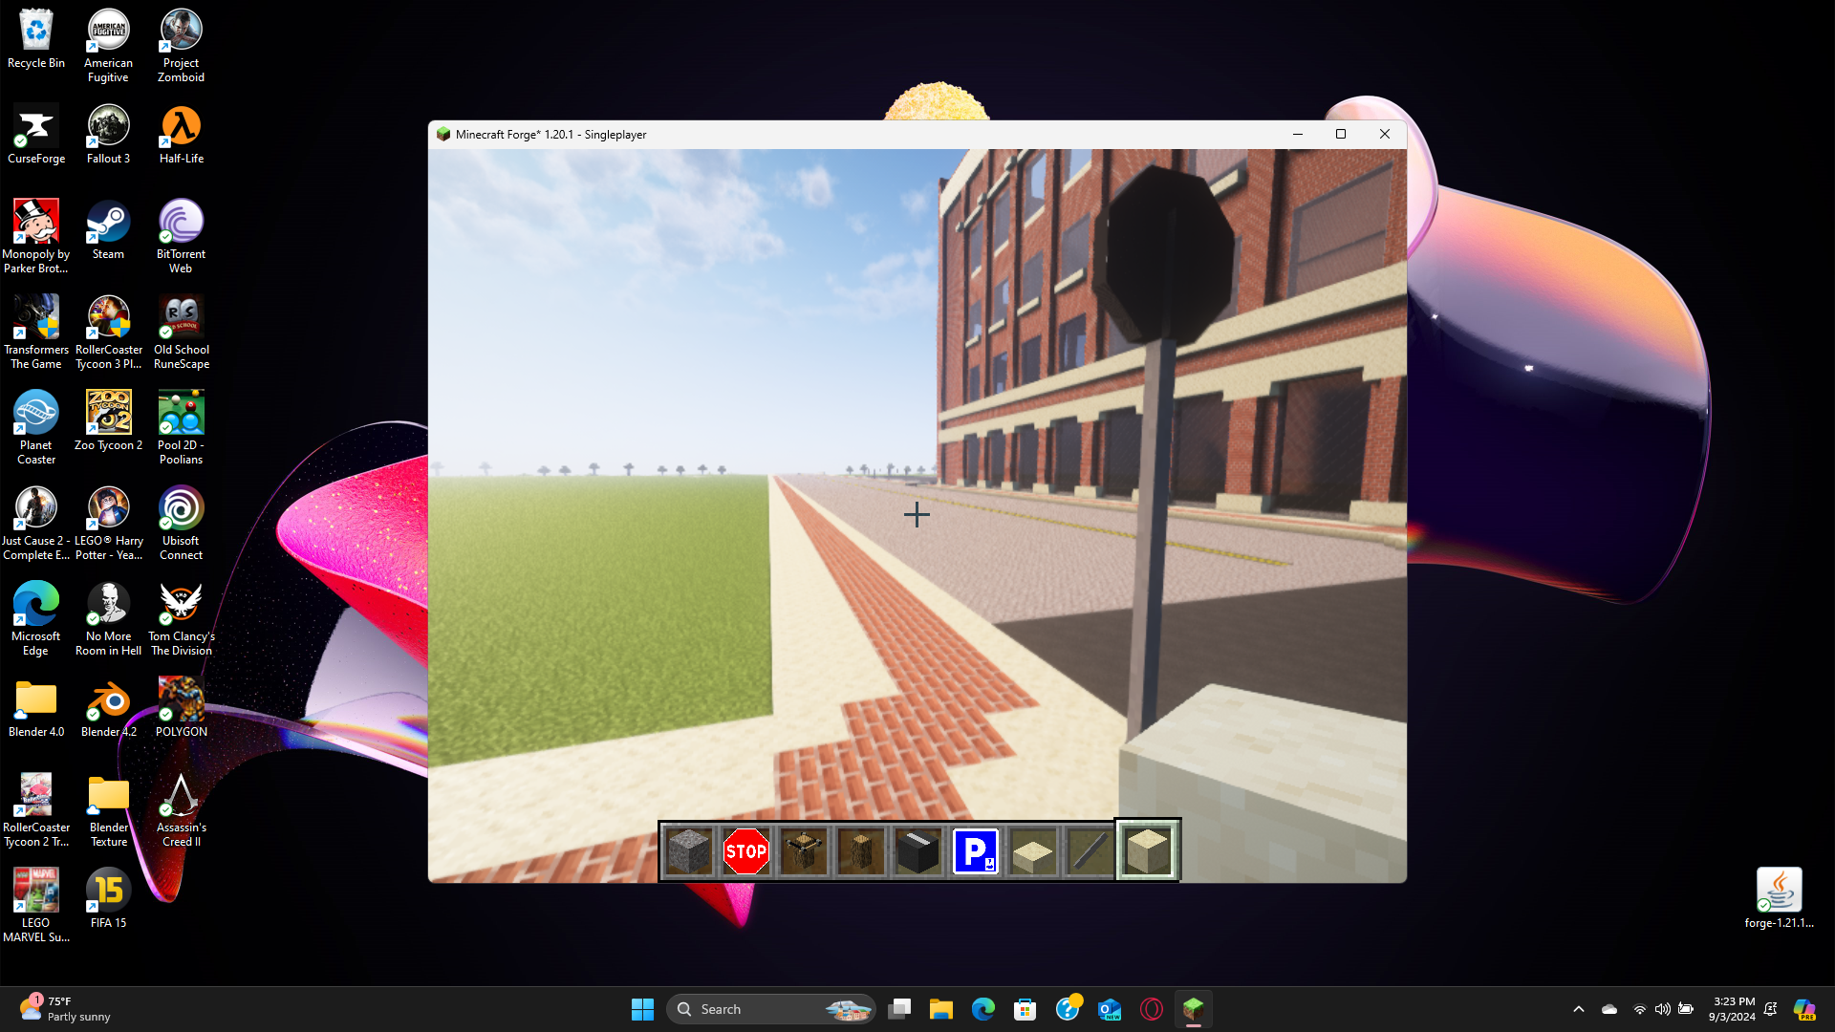1835x1032 pixels.
Task: Switch to Minecraft taskbar button
Action: (1193, 1009)
